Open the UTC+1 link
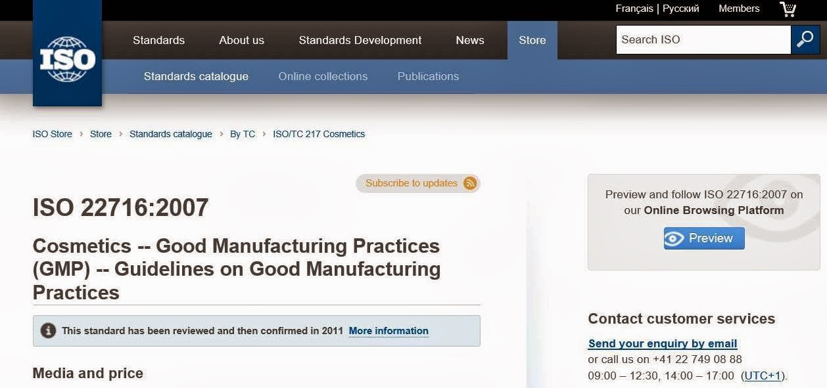This screenshot has width=827, height=388. (763, 376)
